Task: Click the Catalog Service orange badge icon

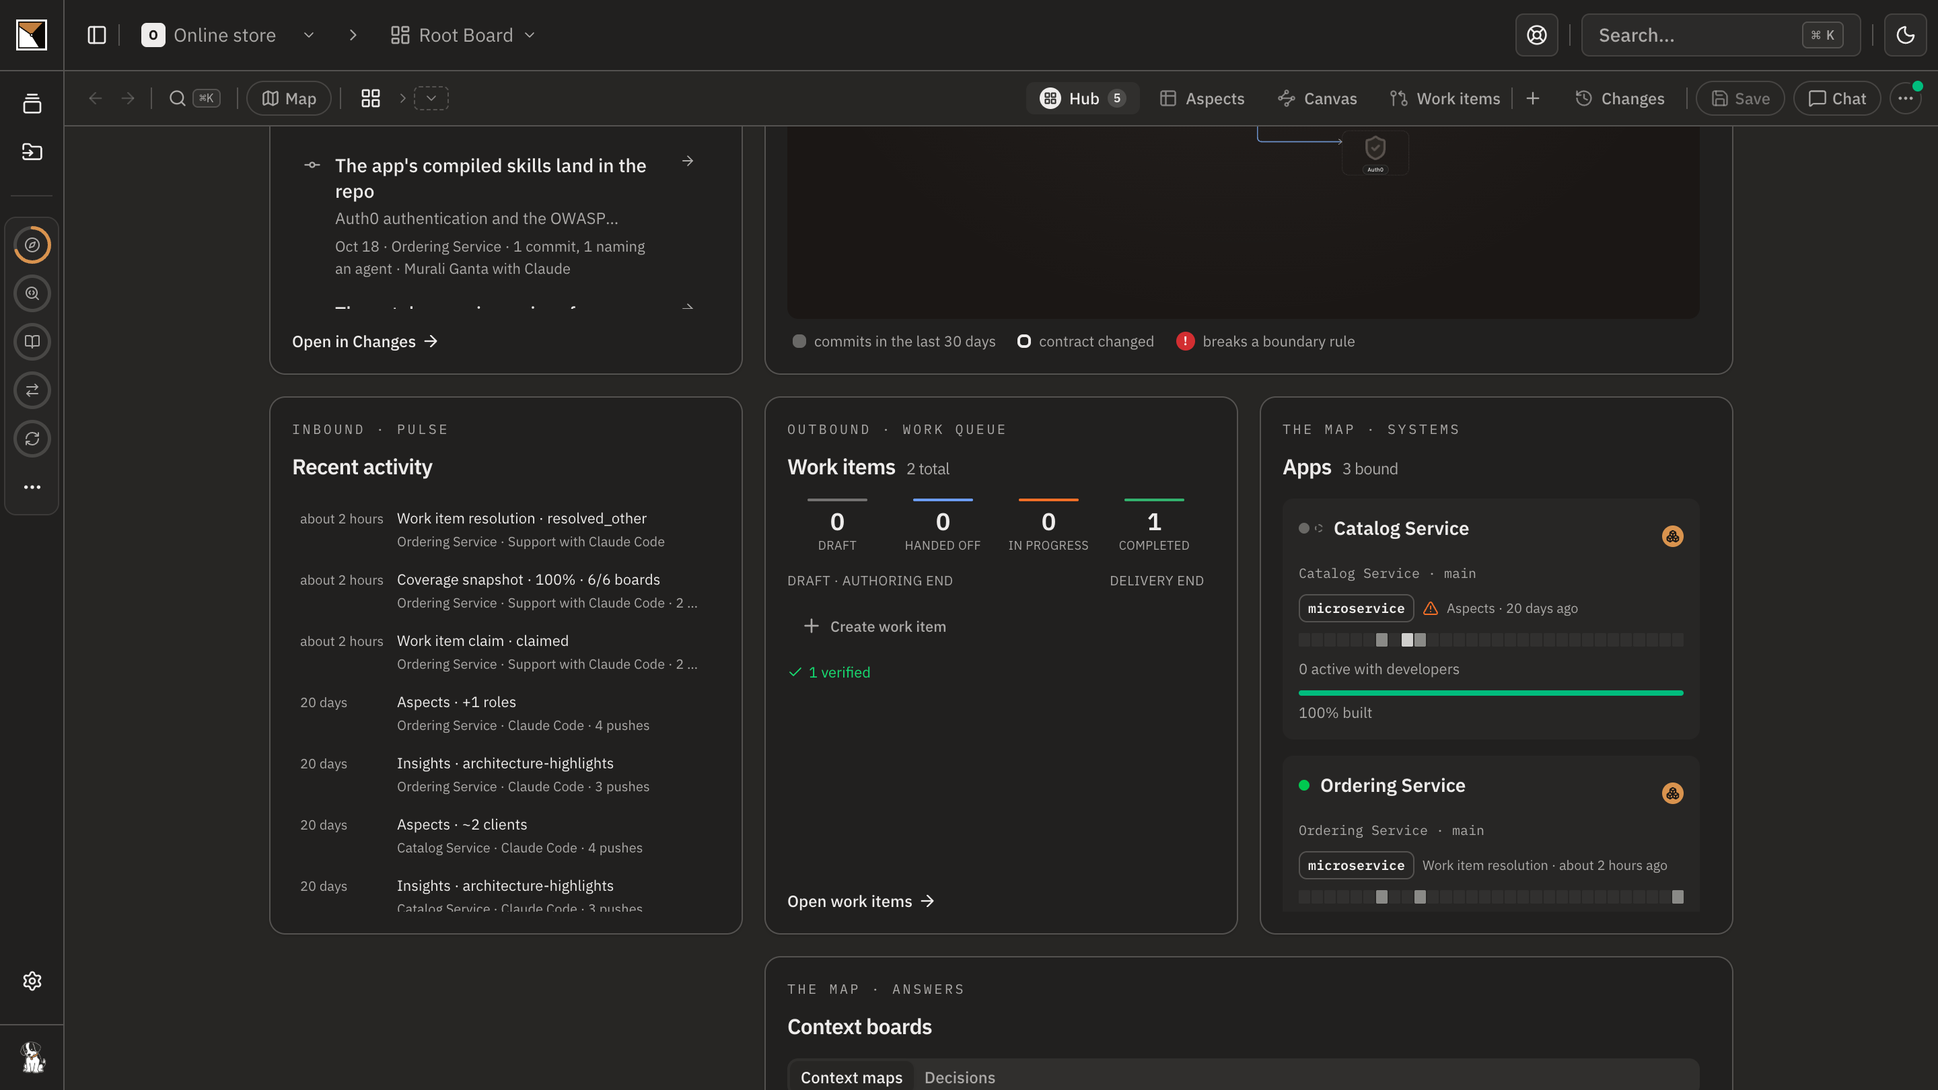Action: tap(1672, 536)
